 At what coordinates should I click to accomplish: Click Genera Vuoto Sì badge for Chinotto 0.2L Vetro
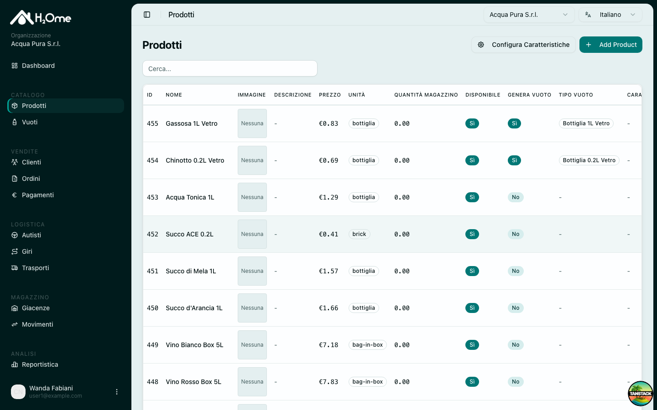(x=514, y=160)
